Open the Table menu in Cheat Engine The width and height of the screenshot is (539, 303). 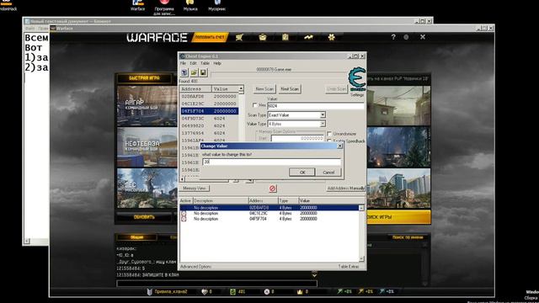click(x=205, y=63)
